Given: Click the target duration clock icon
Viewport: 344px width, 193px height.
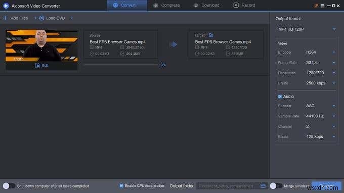Looking at the screenshot, I should pyautogui.click(x=197, y=54).
